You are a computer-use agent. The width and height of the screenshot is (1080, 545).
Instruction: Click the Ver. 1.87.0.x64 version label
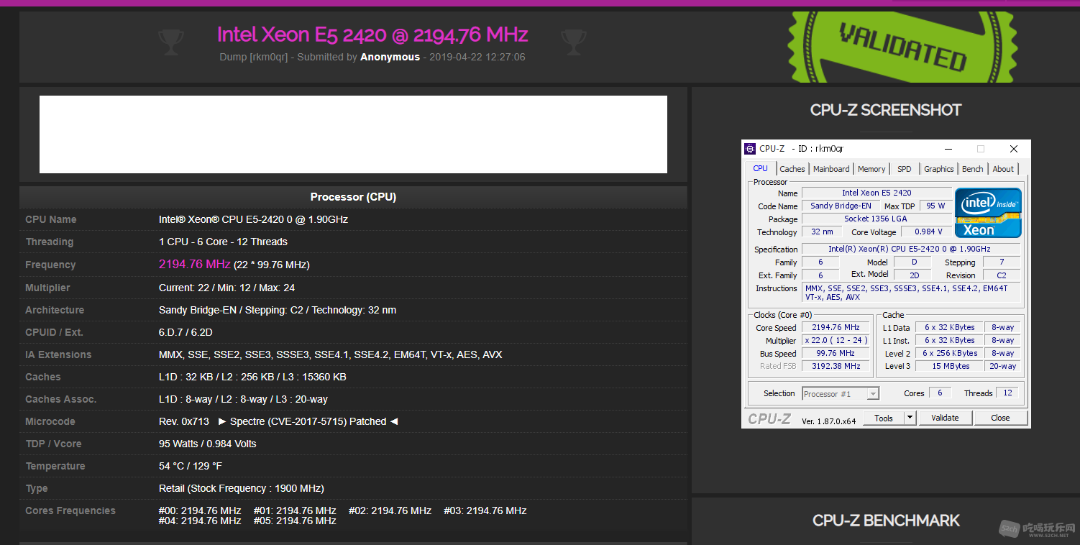[828, 421]
